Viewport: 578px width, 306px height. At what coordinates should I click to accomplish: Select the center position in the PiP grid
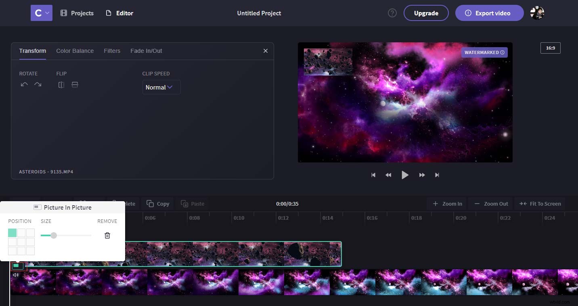21,241
